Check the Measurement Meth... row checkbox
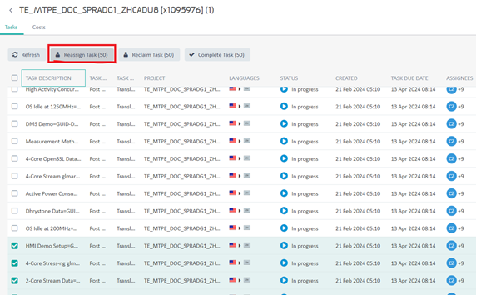Viewport: 481px width, 301px height. coord(14,141)
